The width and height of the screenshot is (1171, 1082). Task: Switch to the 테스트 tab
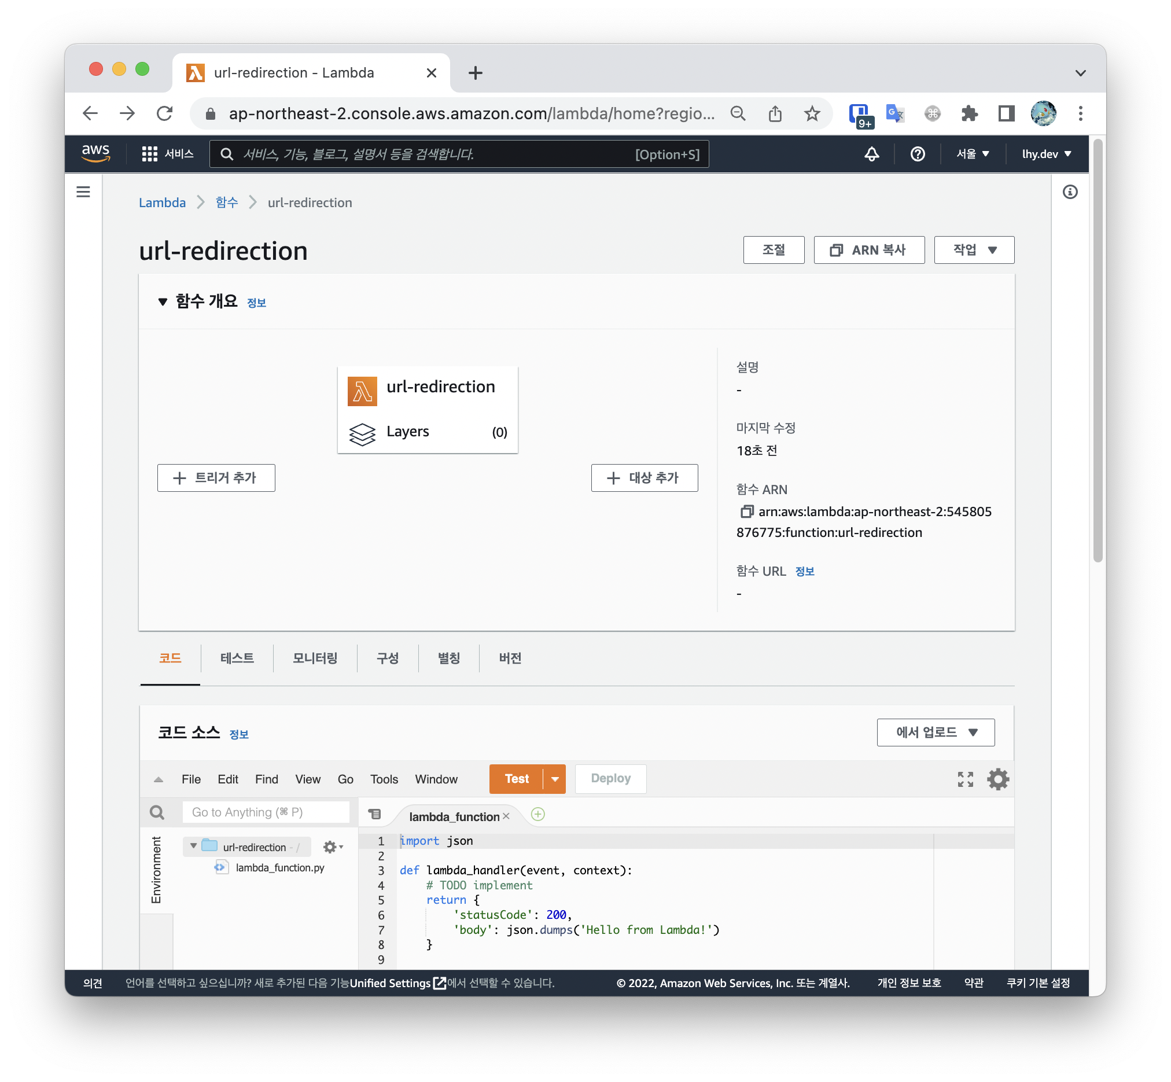[x=237, y=658]
